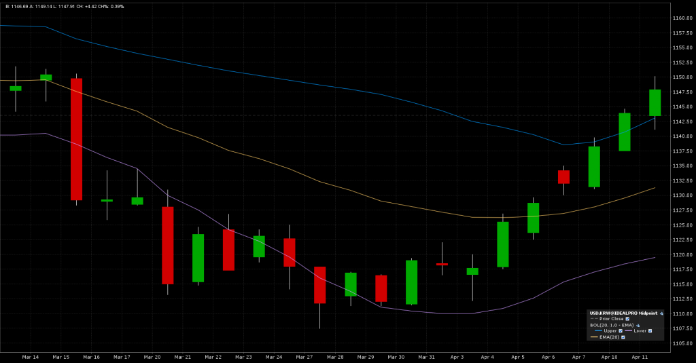Click the green candle on Mar 28

[351, 284]
